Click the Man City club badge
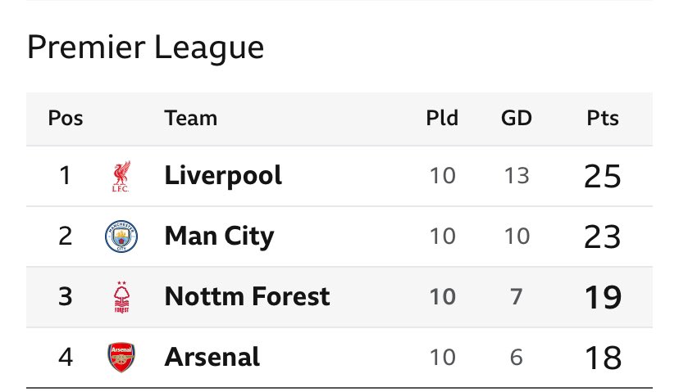 [x=121, y=237]
